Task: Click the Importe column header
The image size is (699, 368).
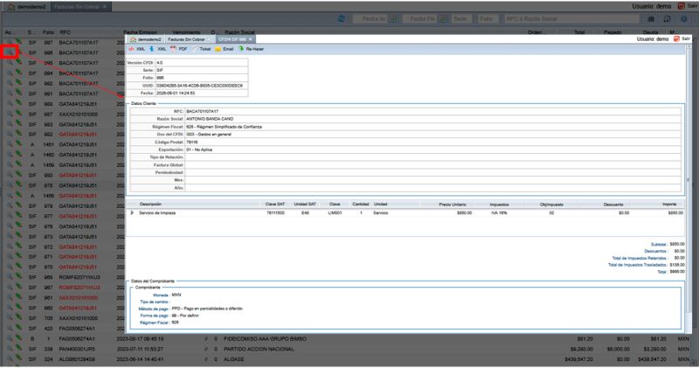Action: click(x=669, y=205)
